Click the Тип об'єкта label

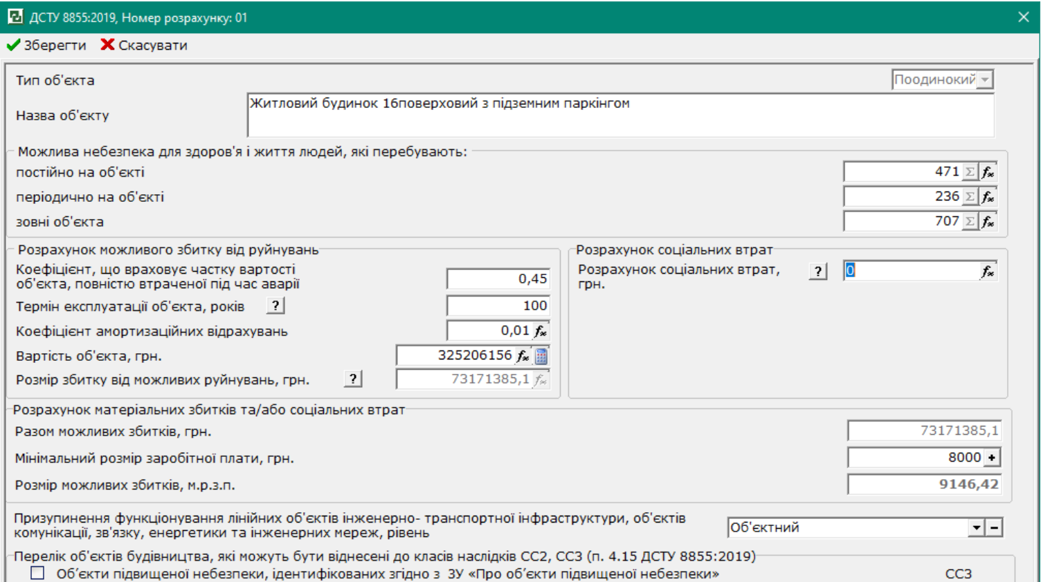[x=55, y=81]
